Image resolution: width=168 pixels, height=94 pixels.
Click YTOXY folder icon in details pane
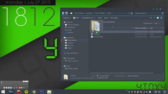point(66,77)
